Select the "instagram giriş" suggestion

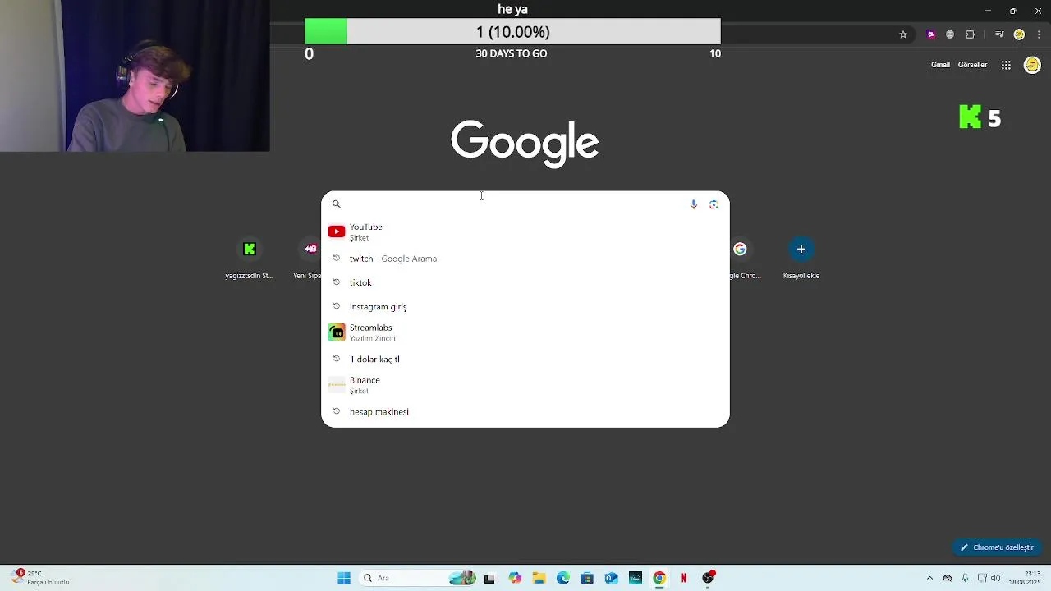(525, 307)
